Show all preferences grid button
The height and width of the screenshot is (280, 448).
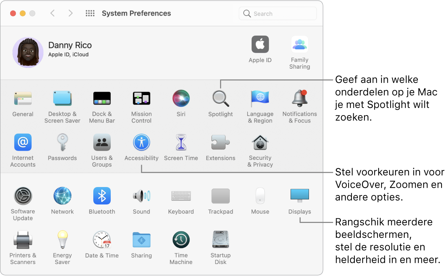90,13
